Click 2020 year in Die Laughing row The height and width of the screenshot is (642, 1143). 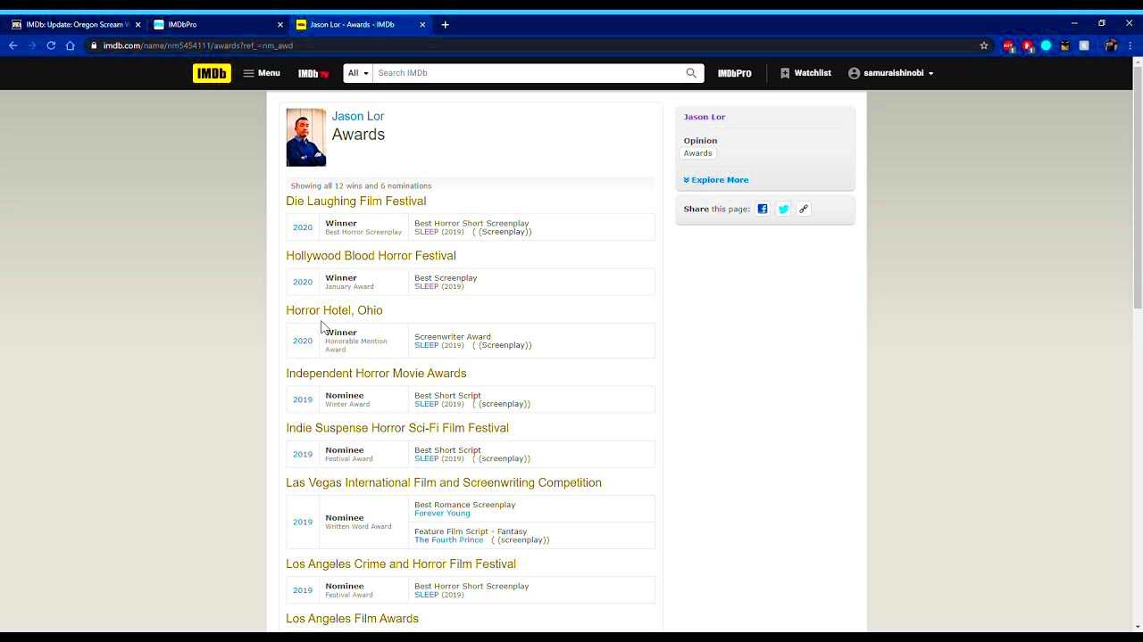click(303, 227)
